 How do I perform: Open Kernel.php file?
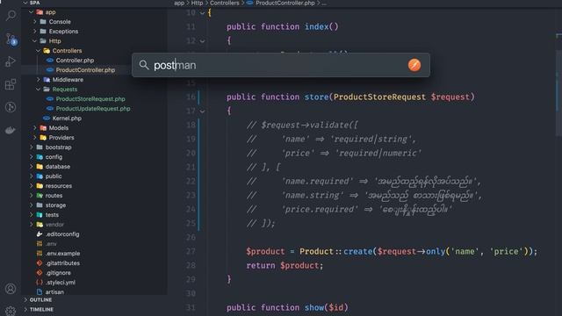point(67,118)
